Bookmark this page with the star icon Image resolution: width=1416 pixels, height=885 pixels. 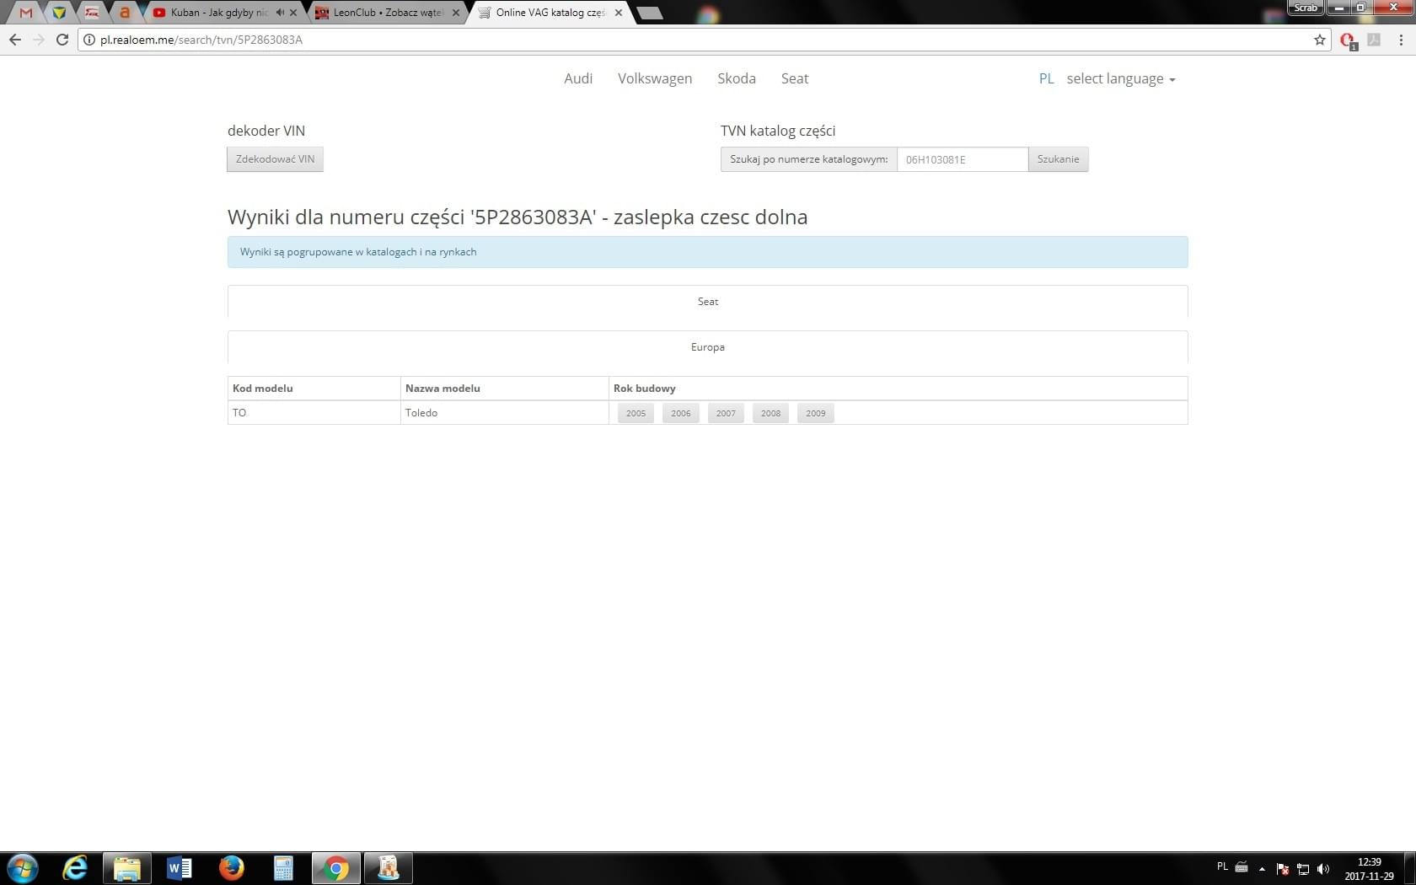1320,40
